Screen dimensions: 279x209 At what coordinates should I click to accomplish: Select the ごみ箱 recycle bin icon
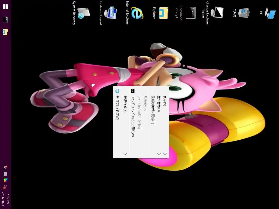pyautogui.click(x=241, y=13)
